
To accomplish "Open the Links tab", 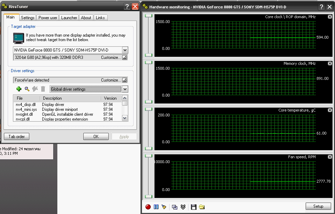I will tap(100, 18).
